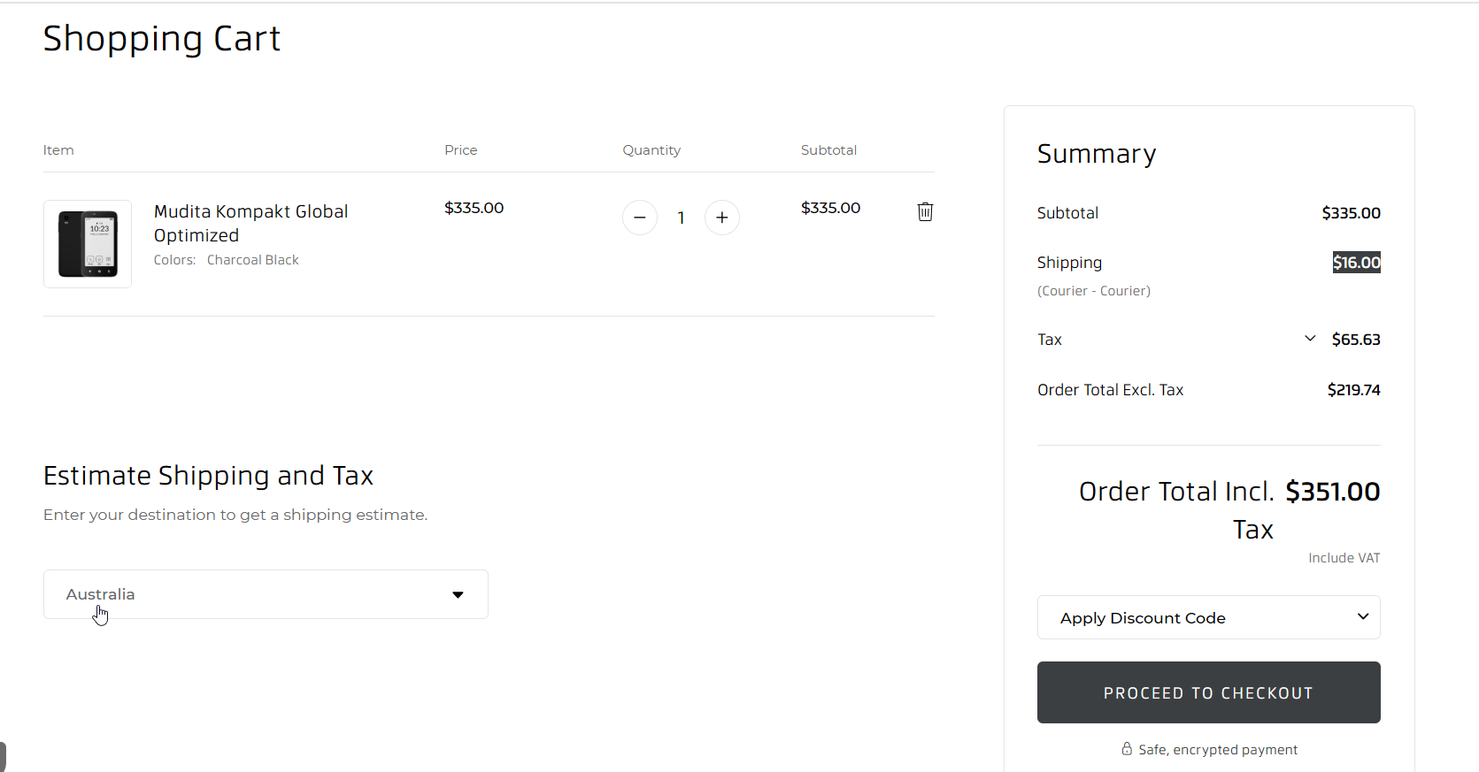This screenshot has width=1479, height=772.
Task: Click the $65.63 tax amount
Action: [x=1355, y=340]
